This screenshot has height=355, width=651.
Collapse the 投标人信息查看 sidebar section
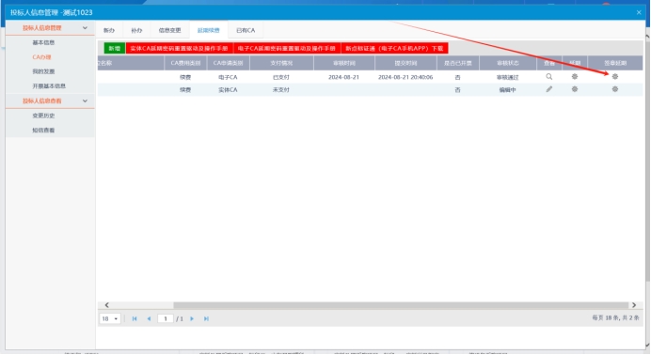point(85,100)
